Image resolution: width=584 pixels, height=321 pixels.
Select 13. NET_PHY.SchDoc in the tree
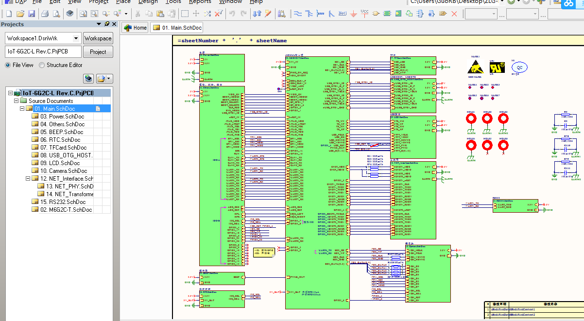tap(69, 186)
